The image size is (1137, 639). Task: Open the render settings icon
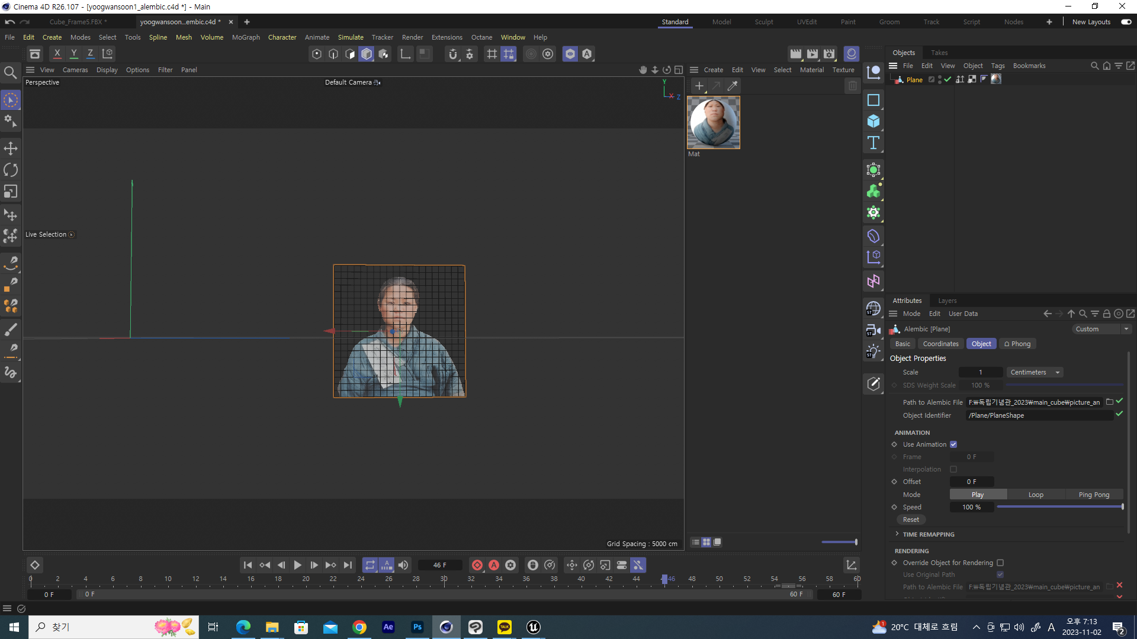[829, 54]
